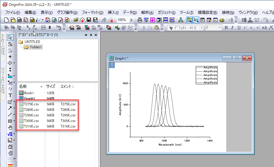The height and width of the screenshot is (167, 274).
Task: Toggle Greek alpha-beta font button
Action: coord(265,27)
